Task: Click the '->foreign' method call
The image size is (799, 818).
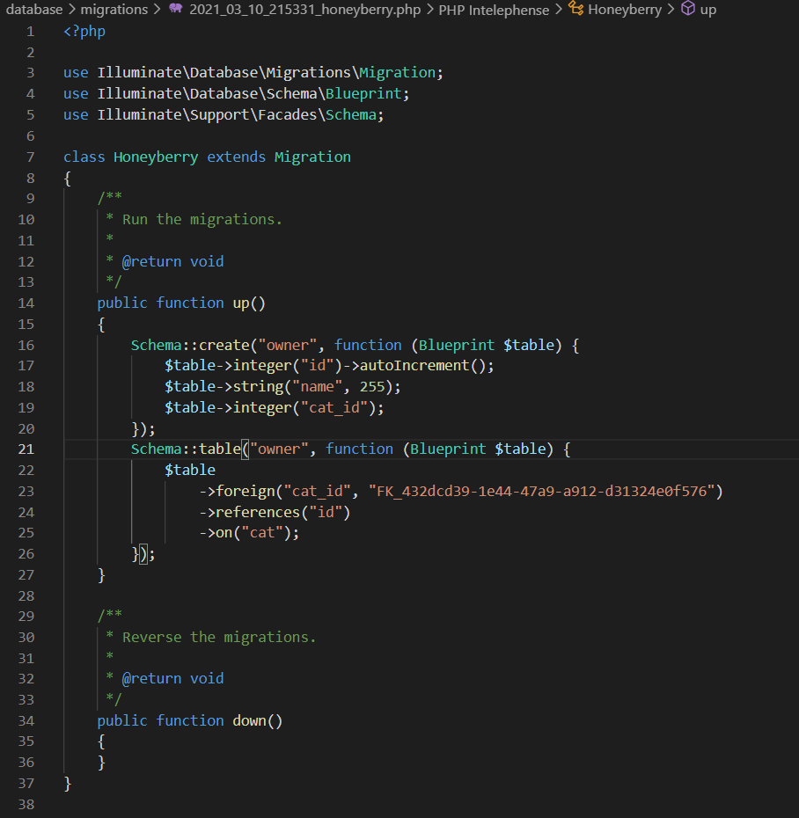Action: point(238,492)
